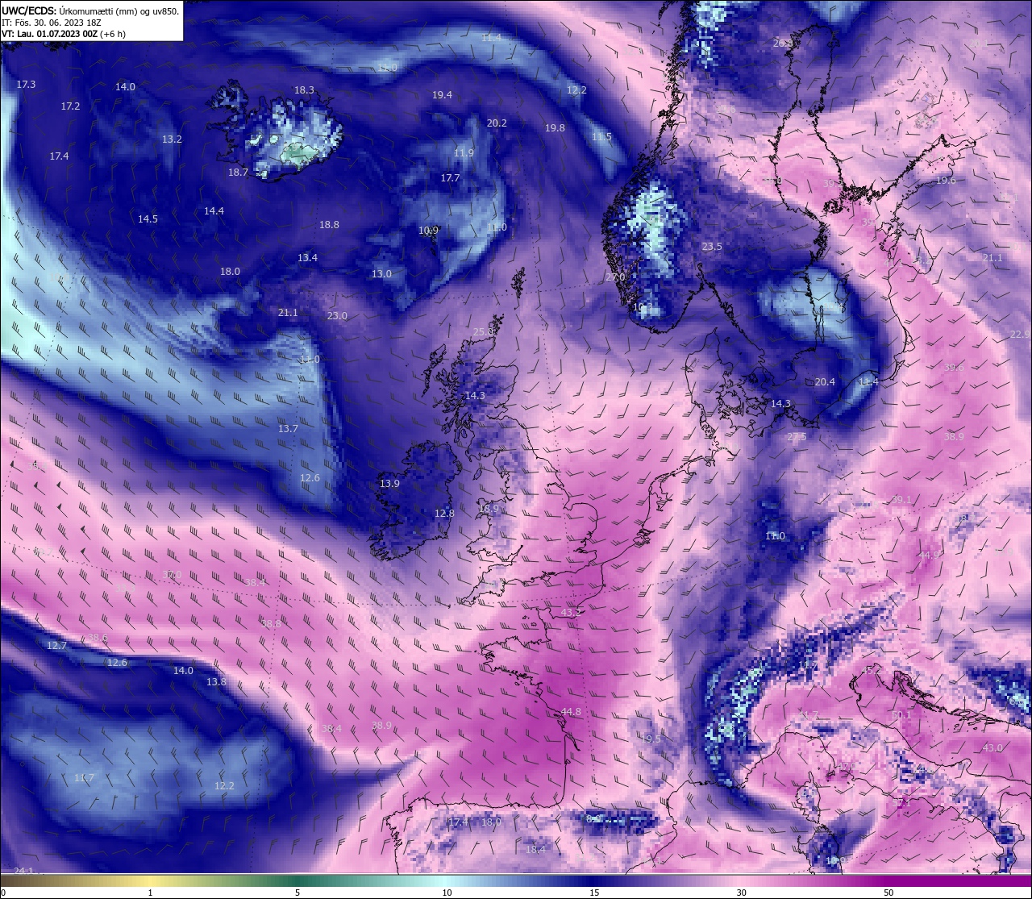The image size is (1032, 899).
Task: Click the color scale tick label 30
Action: pyautogui.click(x=742, y=893)
